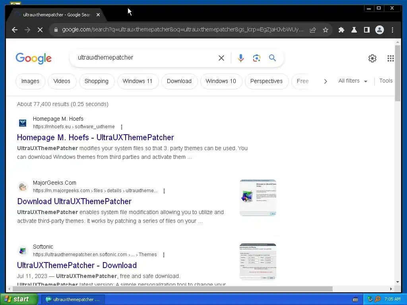Focus the Google search input field

(x=145, y=58)
